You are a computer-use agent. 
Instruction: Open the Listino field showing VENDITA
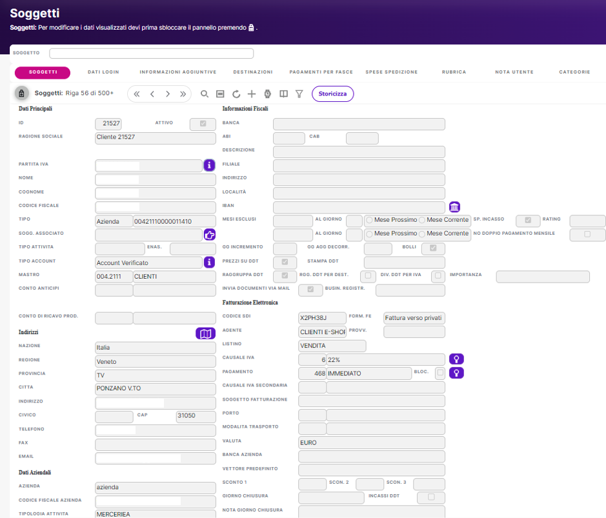tap(332, 346)
